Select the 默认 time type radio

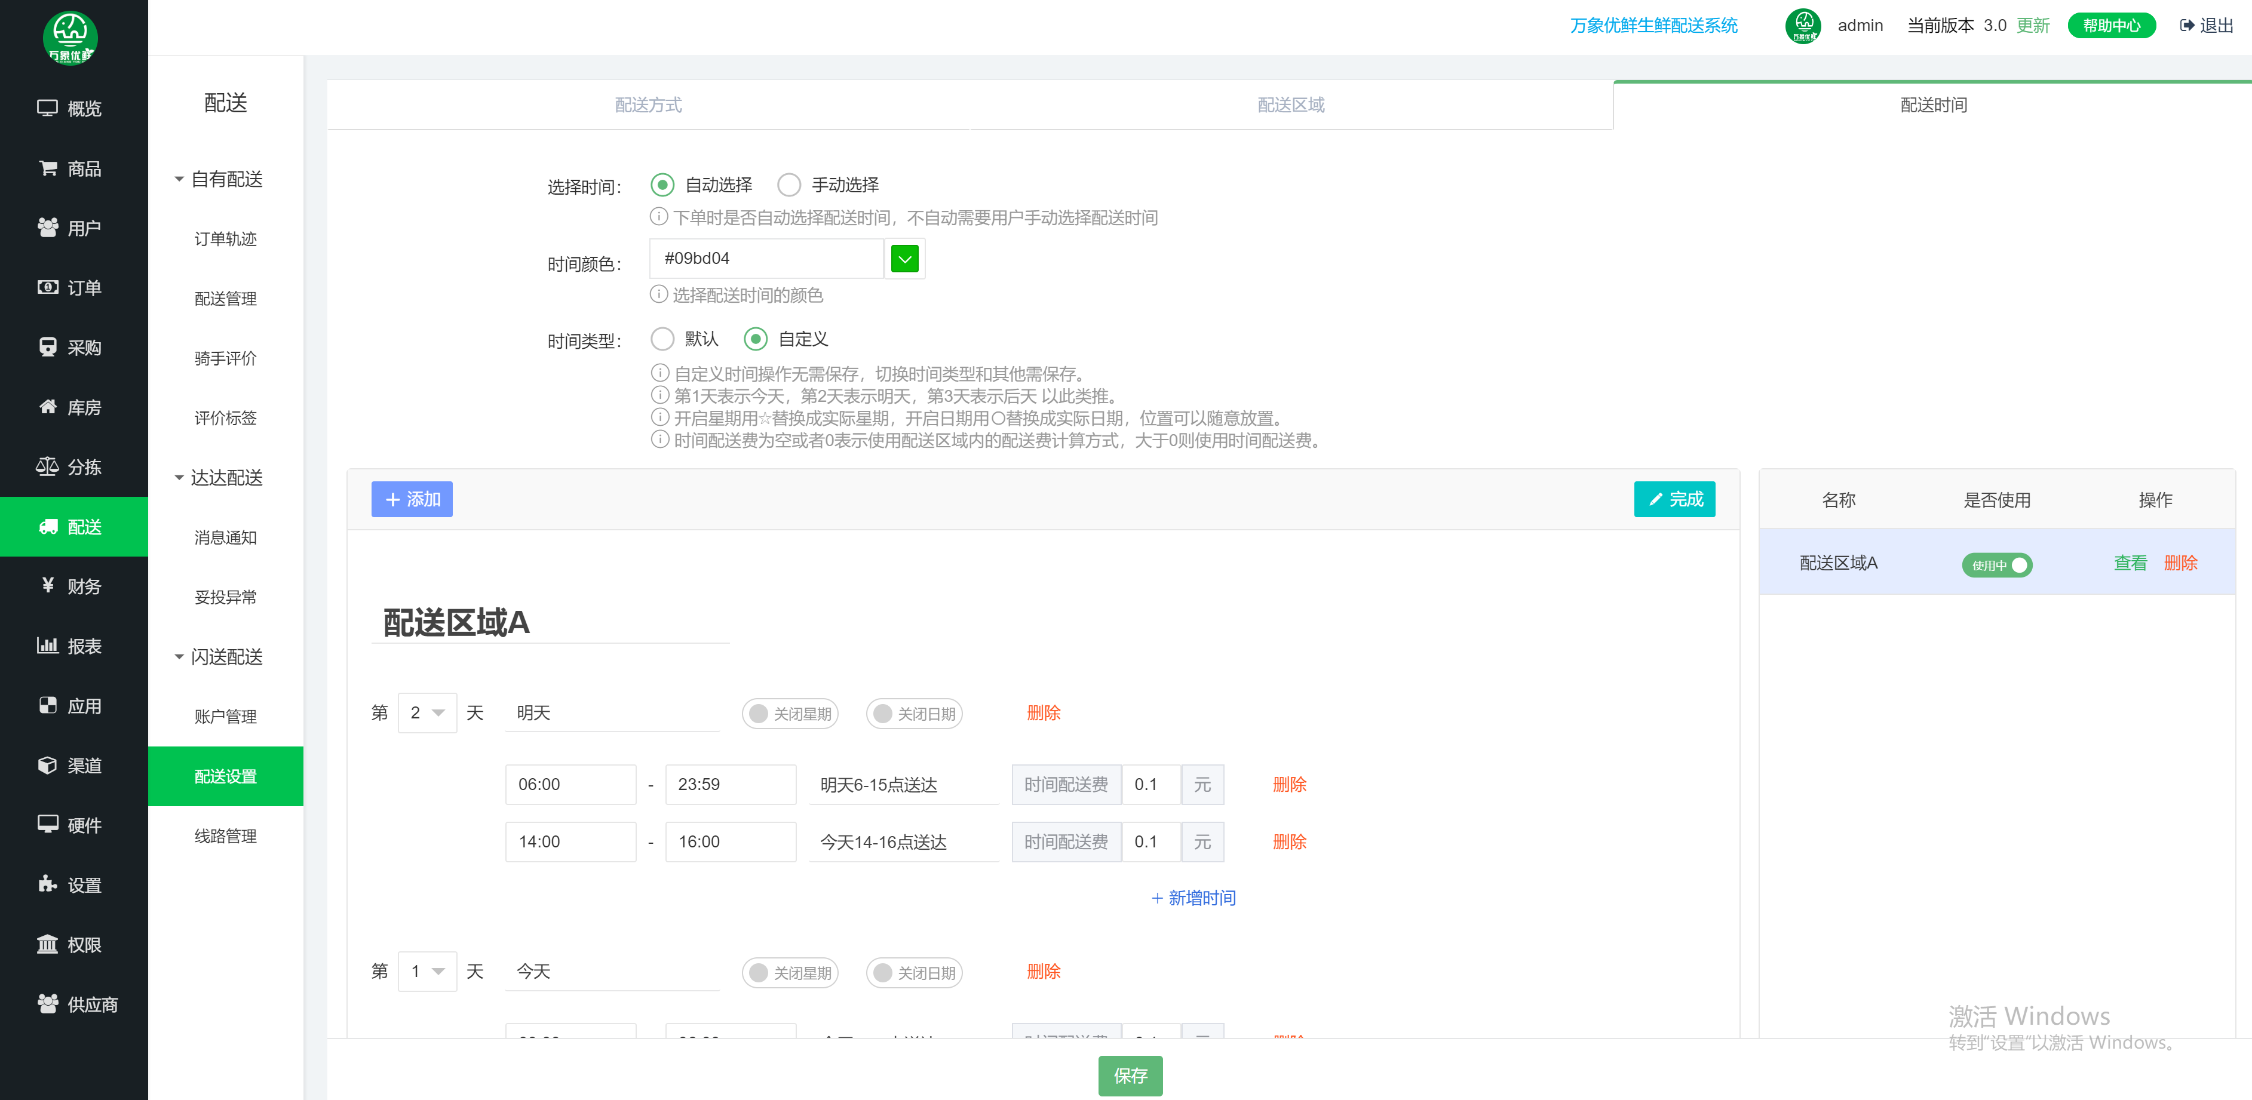pos(662,339)
